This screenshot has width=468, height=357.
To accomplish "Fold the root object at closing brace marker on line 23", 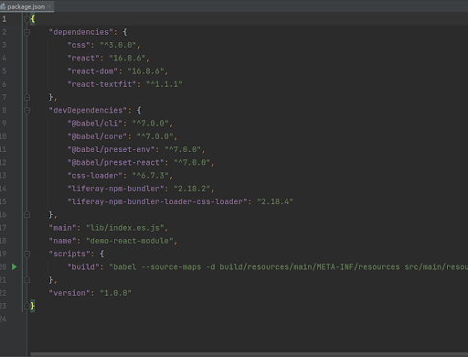I will 27,306.
